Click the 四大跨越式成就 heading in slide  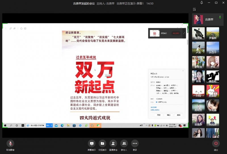pyautogui.click(x=95, y=118)
